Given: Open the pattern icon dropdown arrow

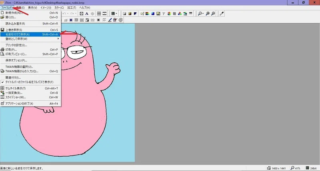Looking at the screenshot, I should click(x=116, y=14).
